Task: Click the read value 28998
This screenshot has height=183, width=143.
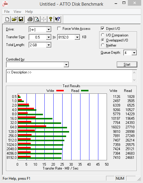Action: [x=130, y=132]
